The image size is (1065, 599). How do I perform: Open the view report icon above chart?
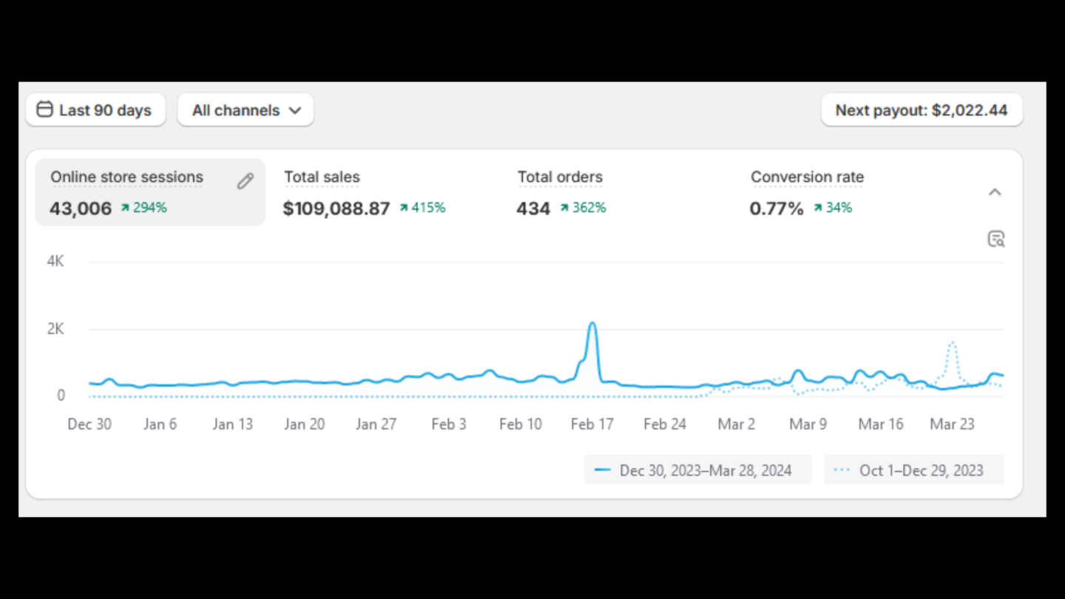click(996, 239)
